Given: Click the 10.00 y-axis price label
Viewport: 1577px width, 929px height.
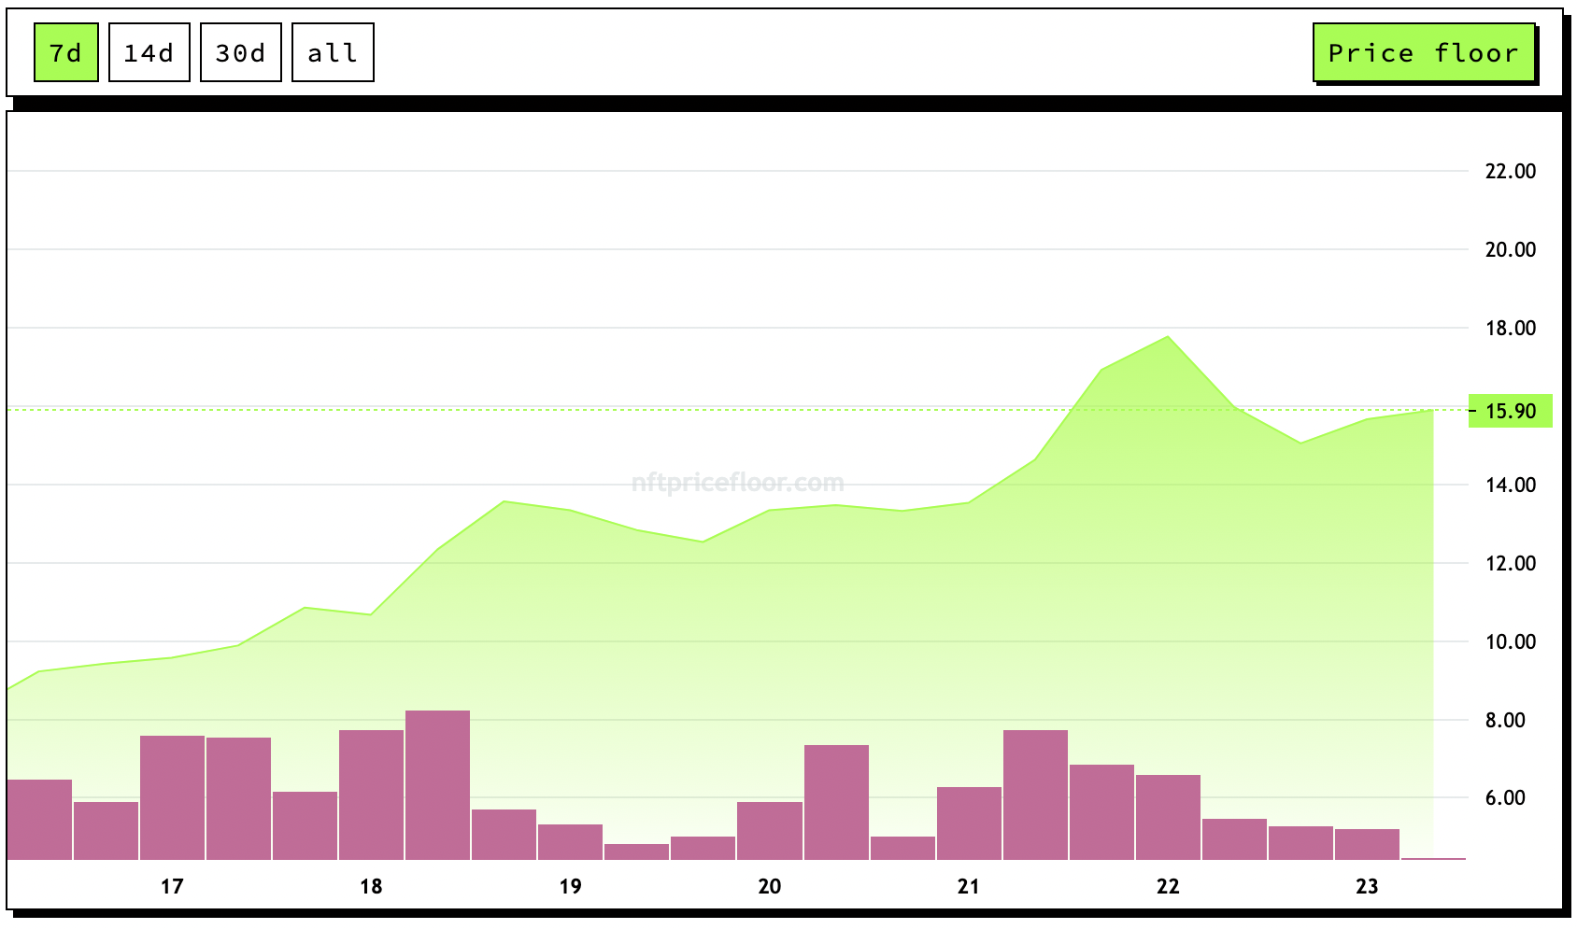Looking at the screenshot, I should [1510, 641].
